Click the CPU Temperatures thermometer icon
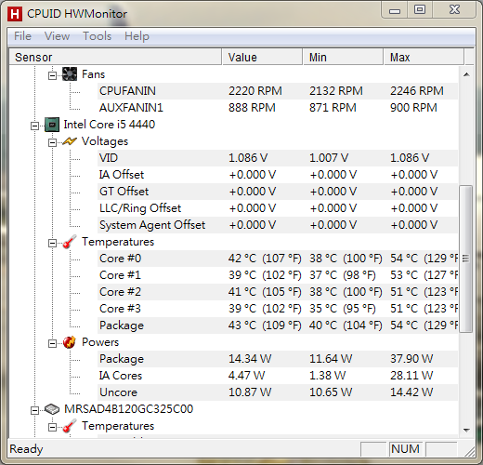 pos(70,242)
